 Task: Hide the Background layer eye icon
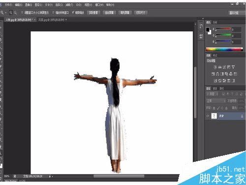(208, 116)
